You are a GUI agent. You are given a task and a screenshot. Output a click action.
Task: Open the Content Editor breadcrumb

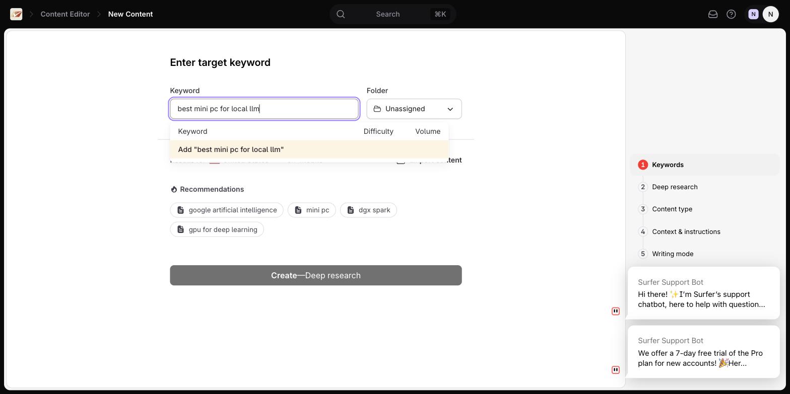pyautogui.click(x=65, y=14)
